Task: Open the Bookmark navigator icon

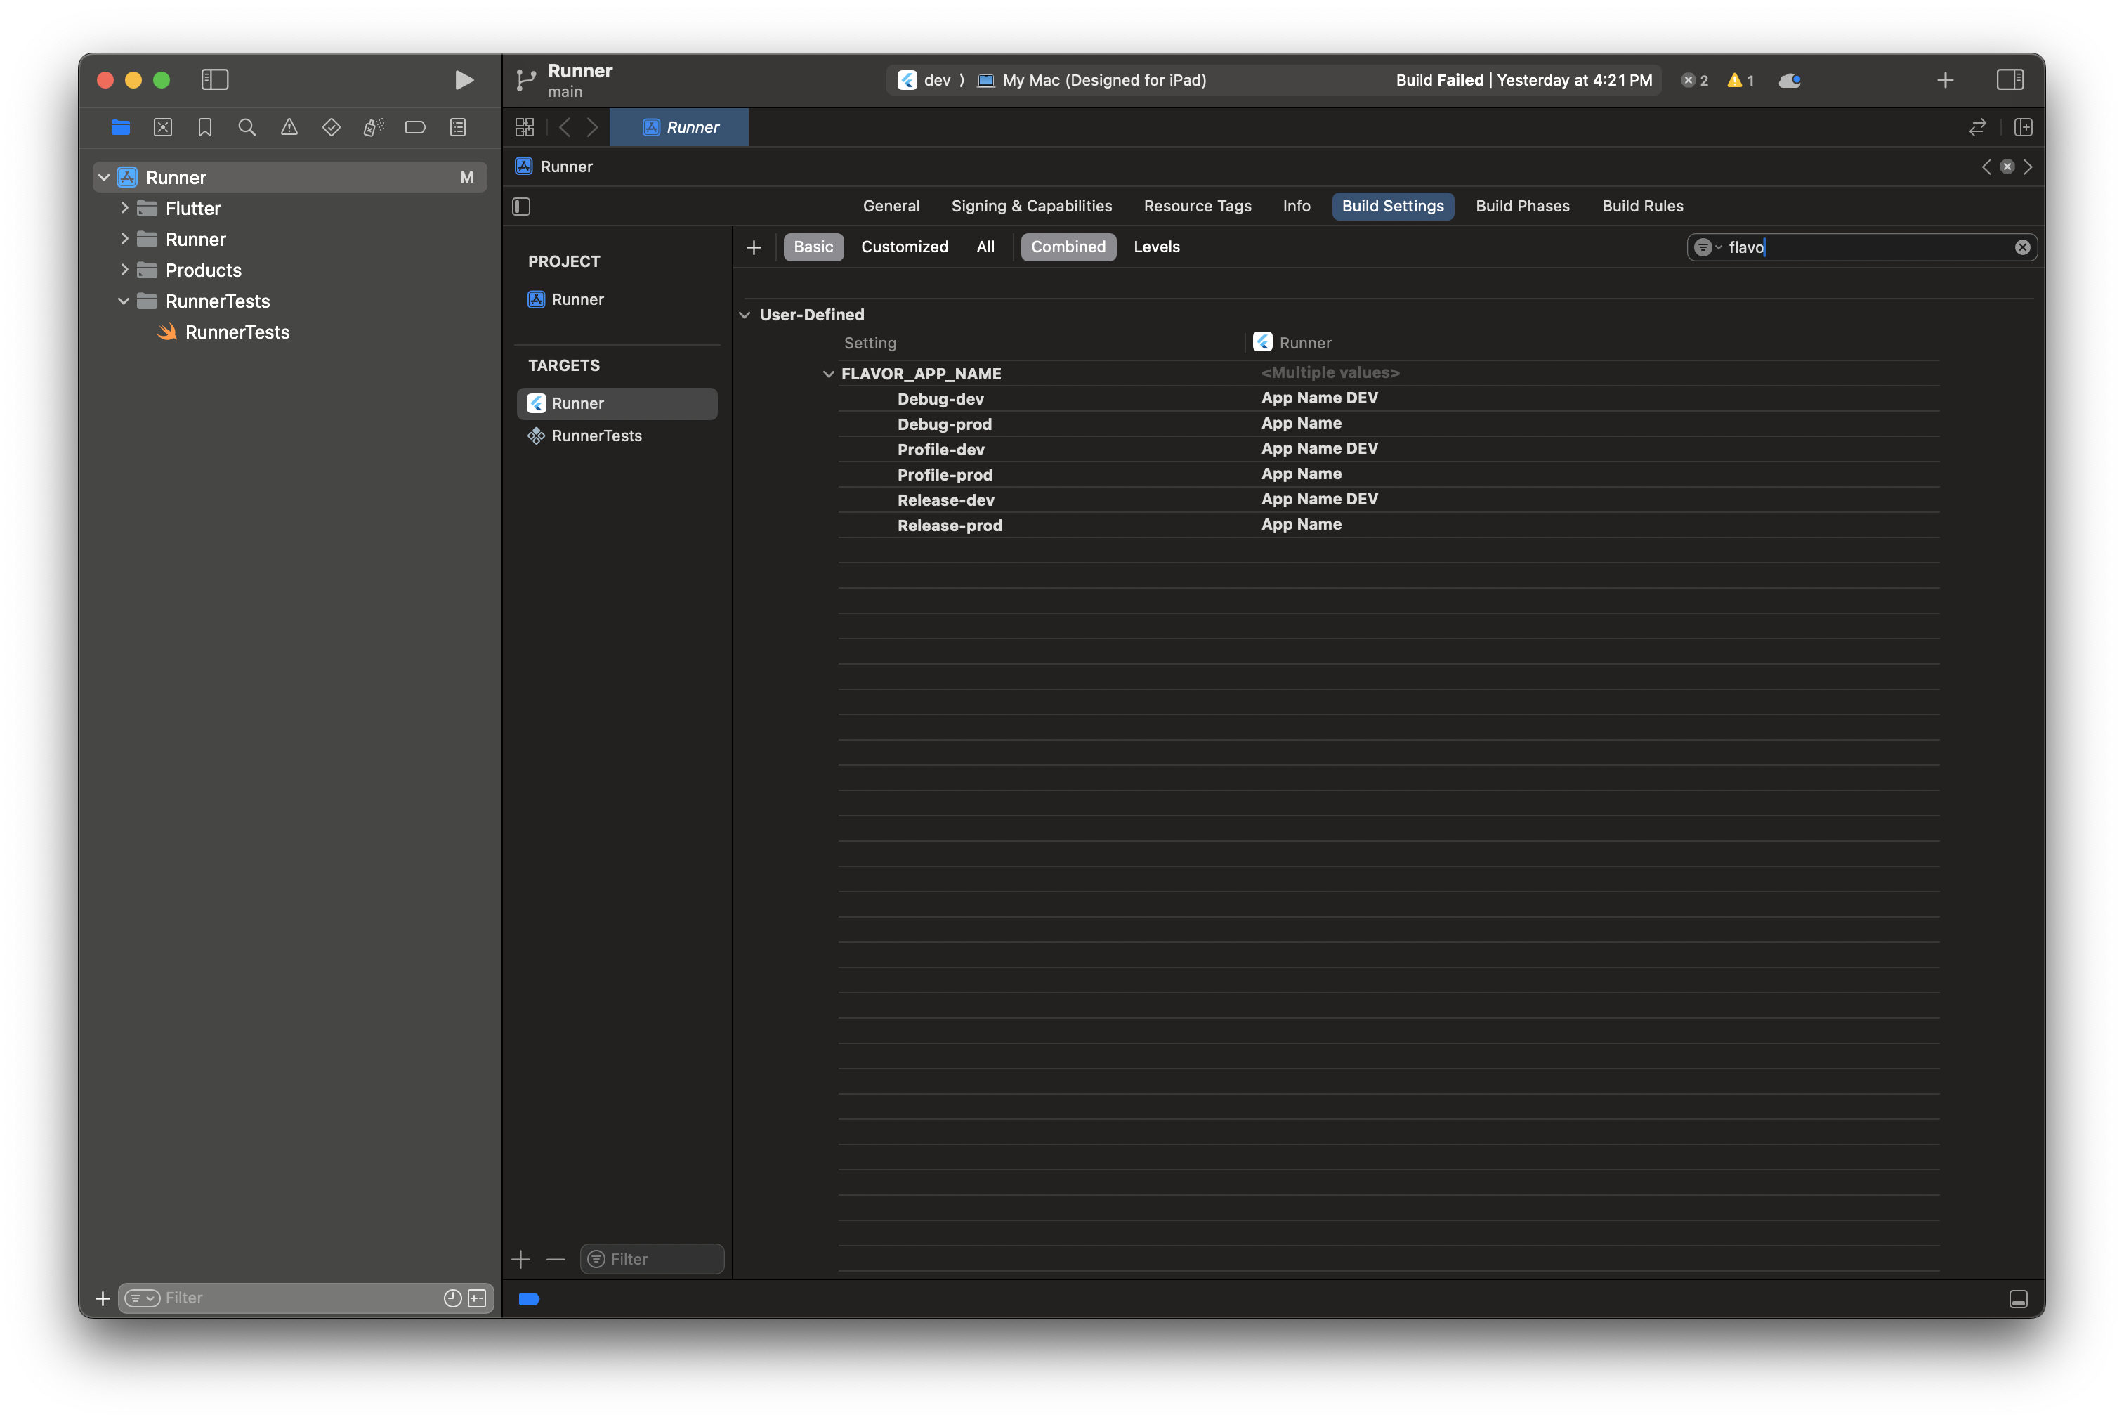Action: (205, 128)
